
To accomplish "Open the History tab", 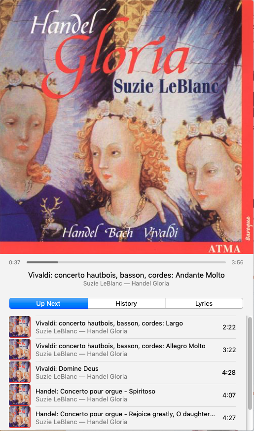I will pos(126,303).
